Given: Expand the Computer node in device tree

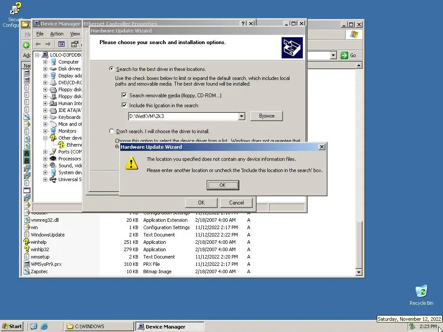Looking at the screenshot, I should tap(45, 62).
